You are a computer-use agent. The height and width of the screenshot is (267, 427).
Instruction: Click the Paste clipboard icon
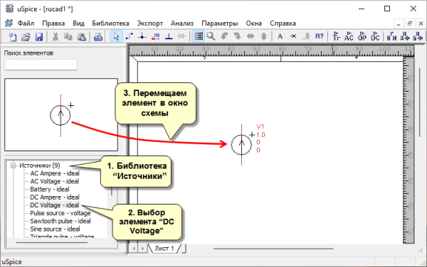tap(81, 36)
